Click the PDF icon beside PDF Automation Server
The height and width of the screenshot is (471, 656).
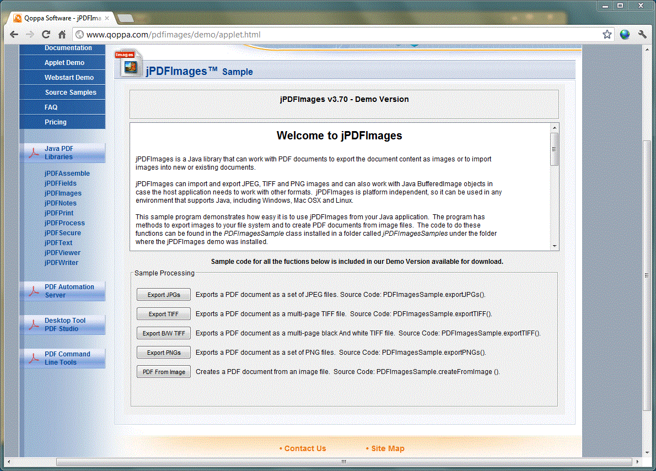coord(34,291)
